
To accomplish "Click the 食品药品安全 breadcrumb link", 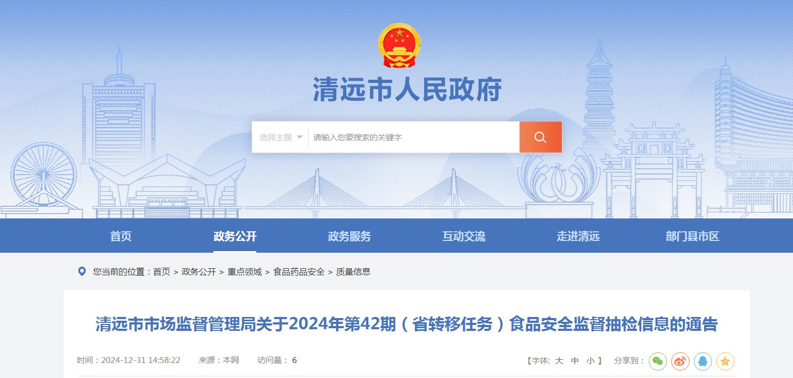I will (x=299, y=271).
